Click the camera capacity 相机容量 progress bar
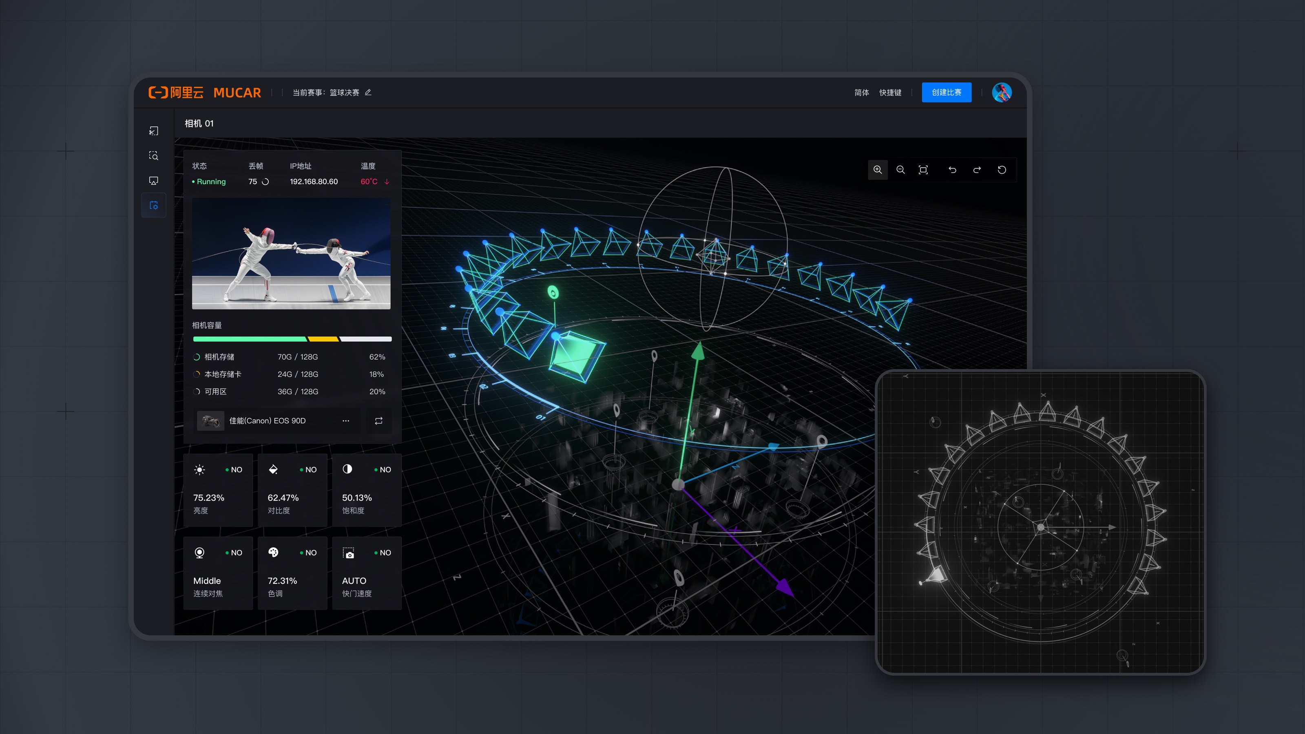The width and height of the screenshot is (1305, 734). pyautogui.click(x=292, y=339)
